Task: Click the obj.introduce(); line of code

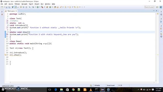Action: click(18, 53)
